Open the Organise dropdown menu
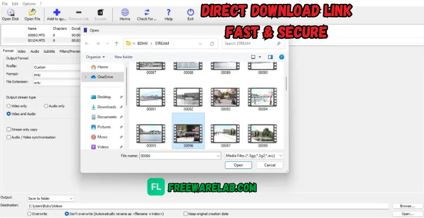424x218 pixels. [x=95, y=57]
